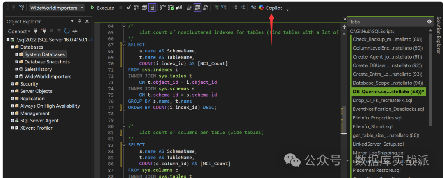Close the query editor document with X

345,19
